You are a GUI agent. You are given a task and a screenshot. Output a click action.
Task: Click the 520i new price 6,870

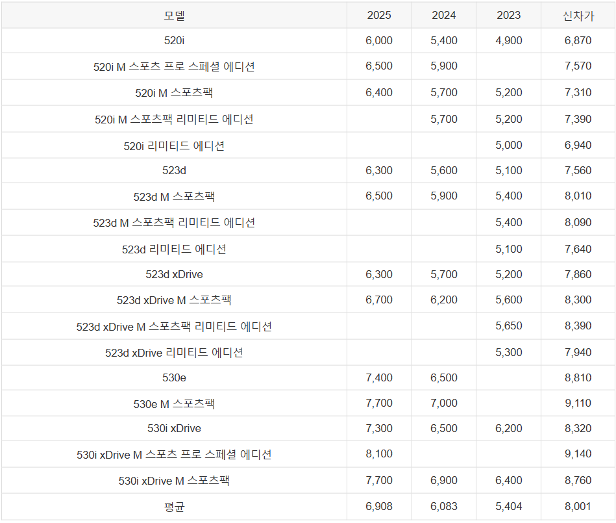[578, 40]
